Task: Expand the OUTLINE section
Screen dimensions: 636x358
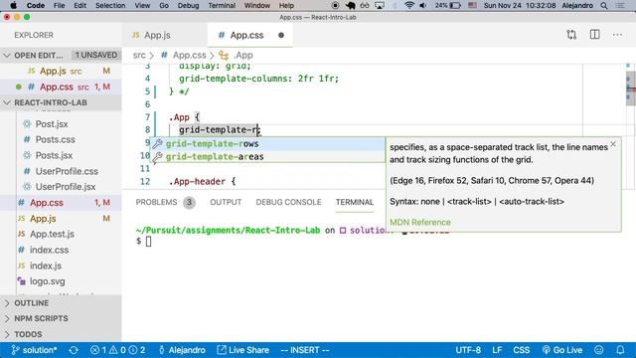Action: tap(31, 303)
